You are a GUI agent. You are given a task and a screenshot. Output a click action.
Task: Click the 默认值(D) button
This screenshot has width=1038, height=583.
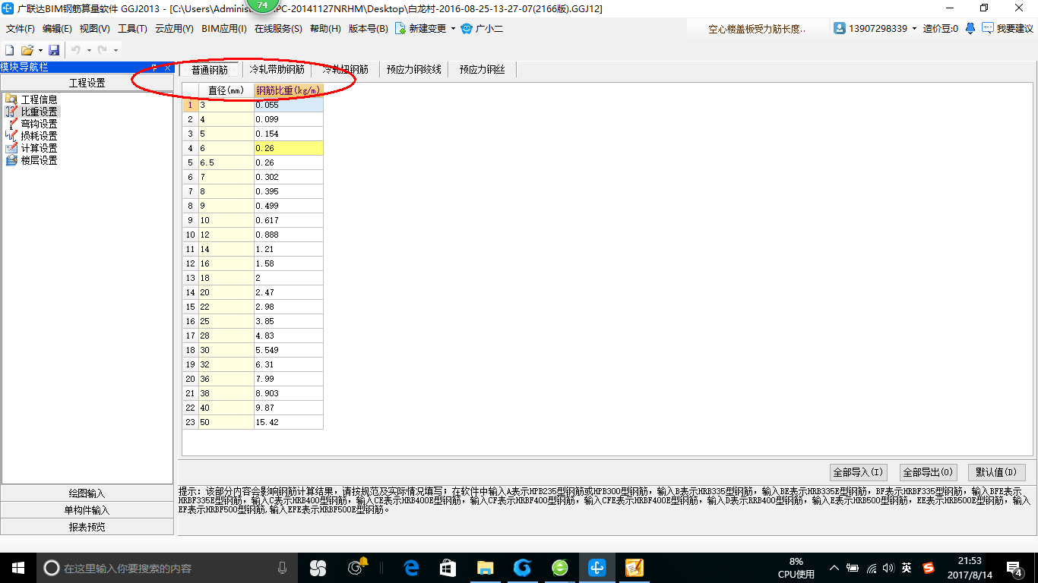tap(997, 472)
